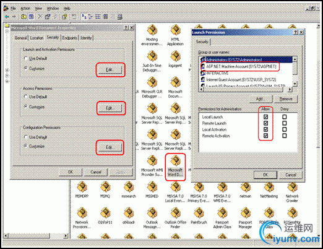Click Edit for Access Permissions
Screen dimensions: 323x249
click(110, 108)
